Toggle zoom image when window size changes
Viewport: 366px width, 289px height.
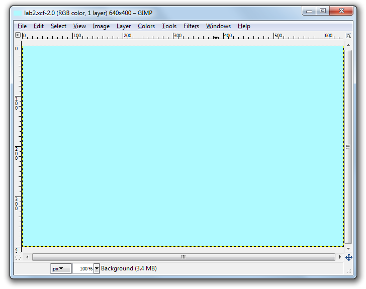(x=348, y=36)
